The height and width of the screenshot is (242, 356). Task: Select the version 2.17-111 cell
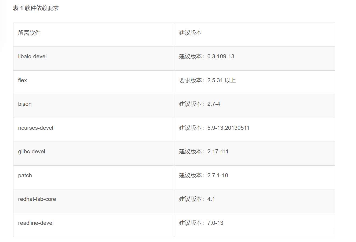(204, 151)
